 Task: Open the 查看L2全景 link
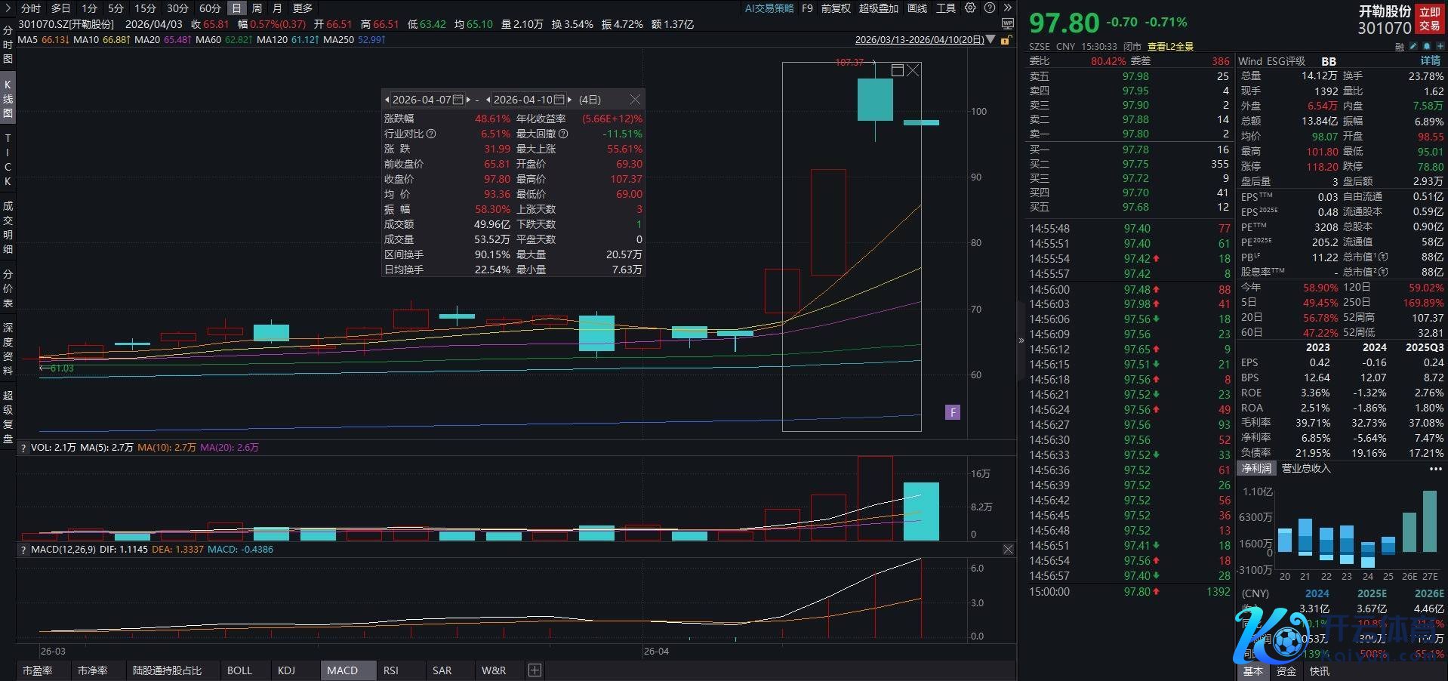1170,47
